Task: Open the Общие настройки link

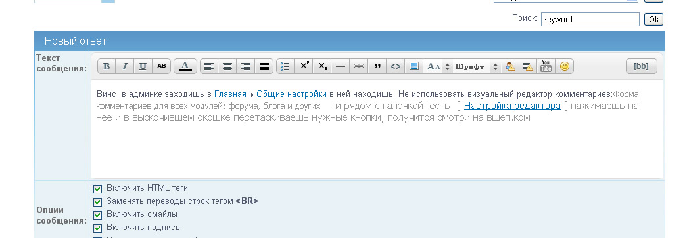Action: pyautogui.click(x=291, y=94)
